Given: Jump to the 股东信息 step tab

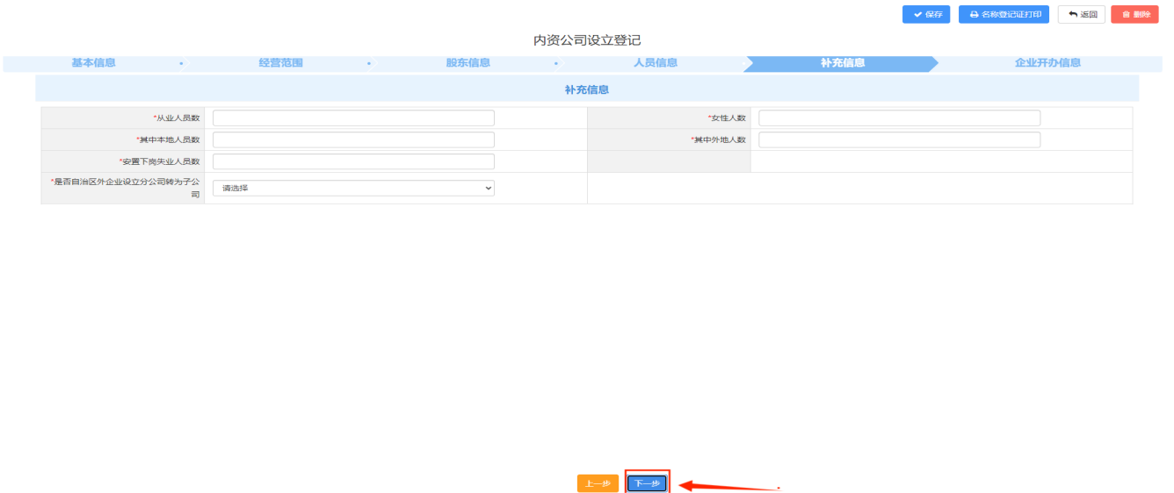Looking at the screenshot, I should point(468,63).
